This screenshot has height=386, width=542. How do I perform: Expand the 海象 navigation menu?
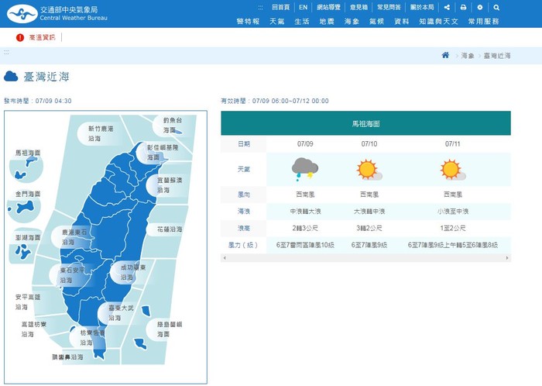click(352, 22)
